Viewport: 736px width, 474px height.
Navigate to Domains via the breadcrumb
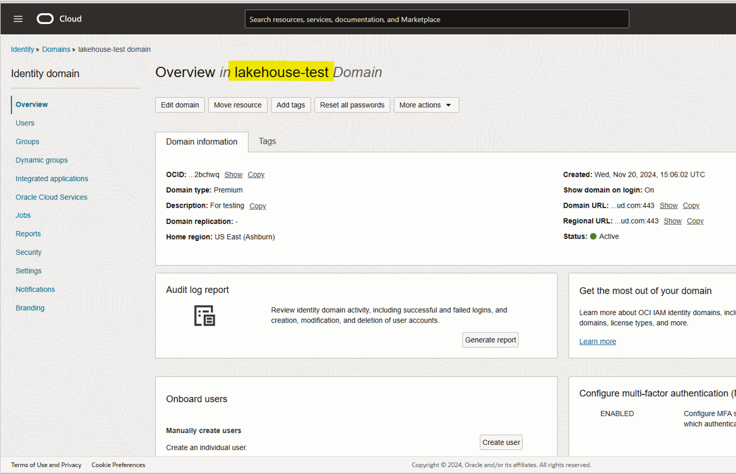56,49
